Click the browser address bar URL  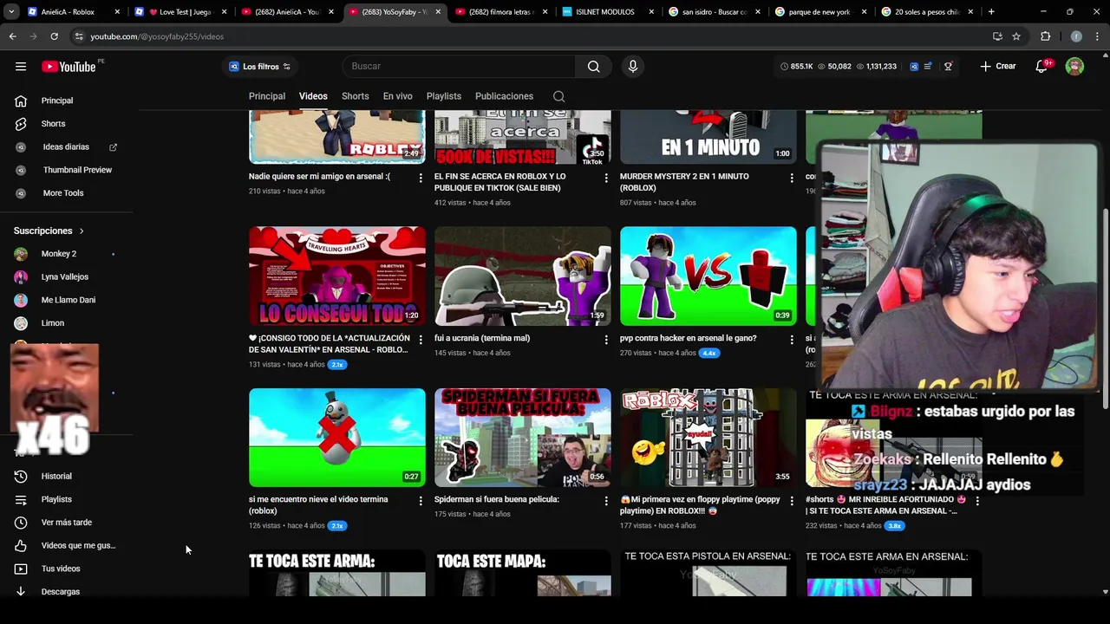click(157, 36)
